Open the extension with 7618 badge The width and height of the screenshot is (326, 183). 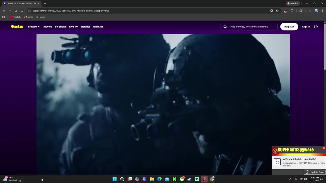pyautogui.click(x=286, y=11)
